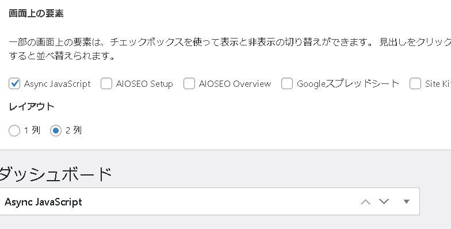The height and width of the screenshot is (229, 451).
Task: Check the Googleスプレッドシート checkbox
Action: click(287, 84)
